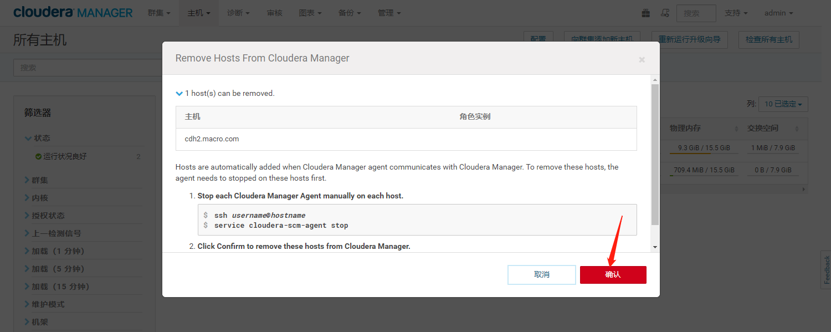Open the 备份 menu
Screen dimensions: 831x332
350,13
